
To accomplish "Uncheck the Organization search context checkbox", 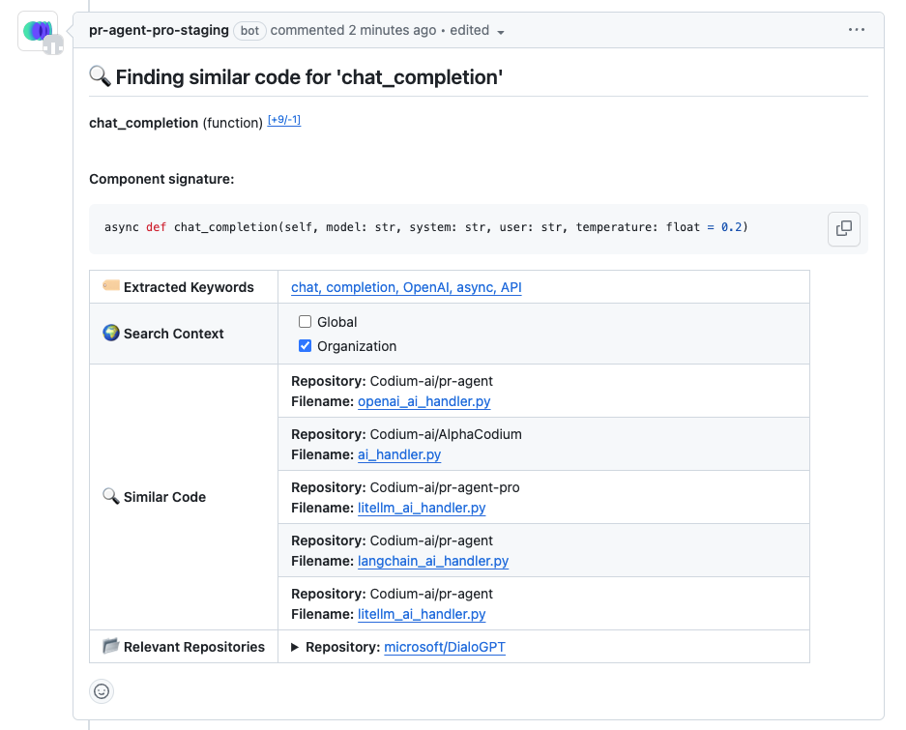I will pos(305,346).
